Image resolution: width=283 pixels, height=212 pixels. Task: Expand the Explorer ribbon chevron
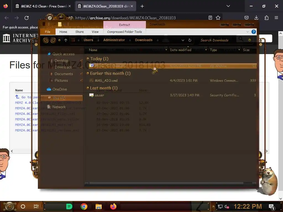click(247, 32)
